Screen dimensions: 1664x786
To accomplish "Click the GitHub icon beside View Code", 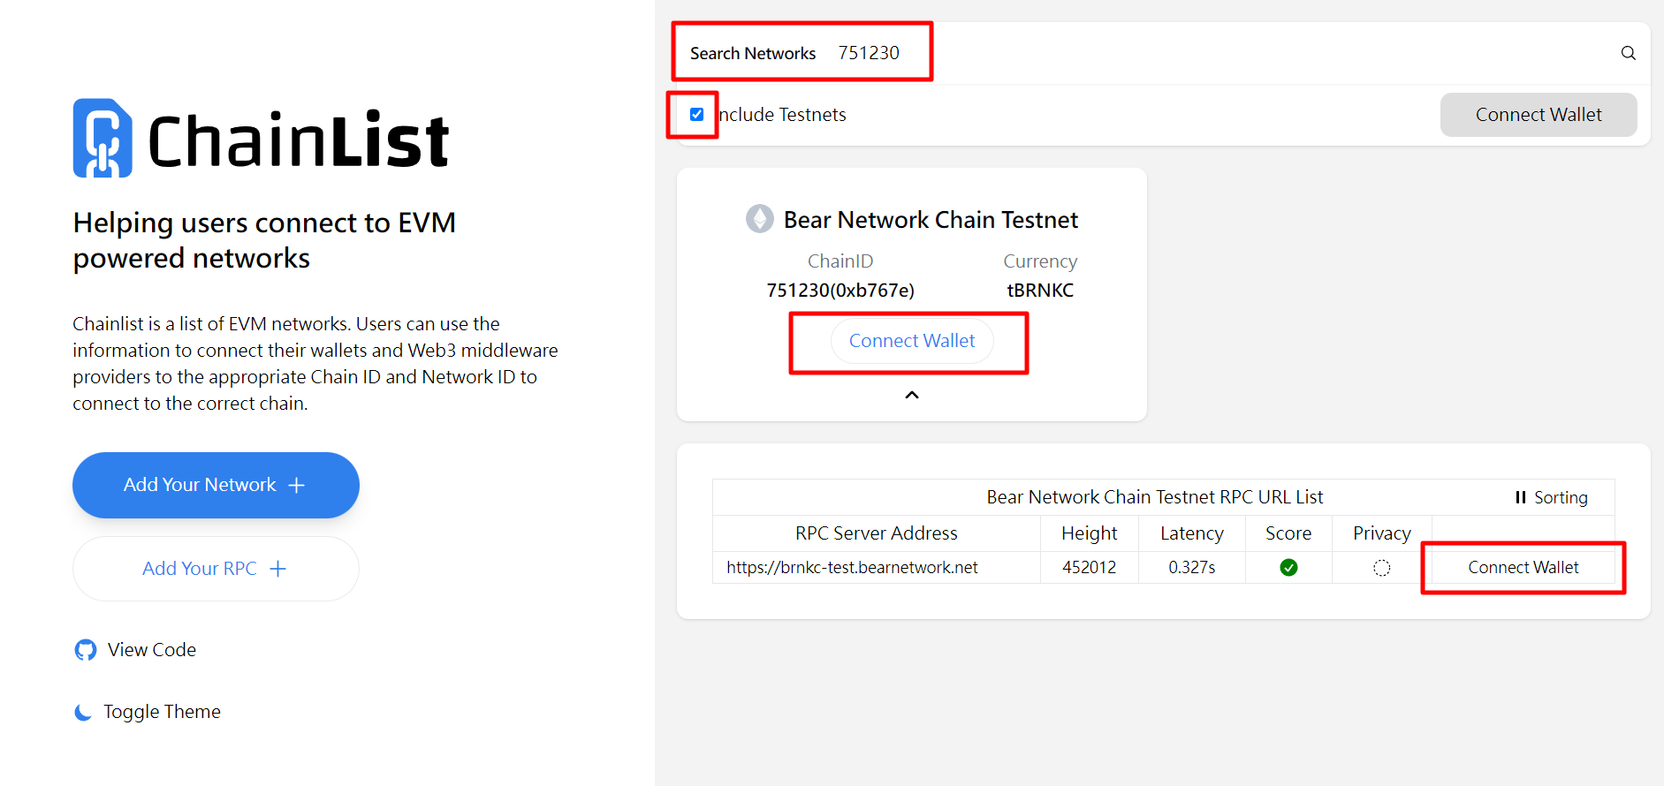I will pos(86,650).
